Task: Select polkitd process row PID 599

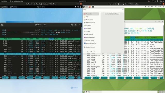Action: 40,73
